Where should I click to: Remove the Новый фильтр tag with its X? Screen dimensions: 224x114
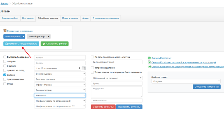24,37
